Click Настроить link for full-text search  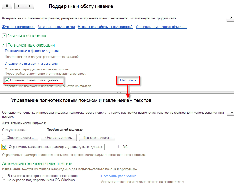[x=128, y=80]
